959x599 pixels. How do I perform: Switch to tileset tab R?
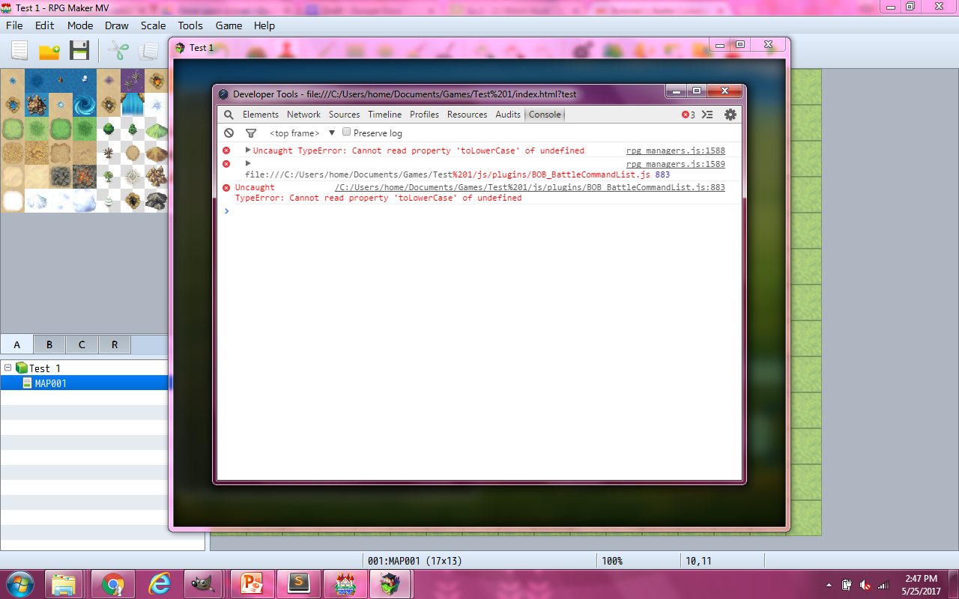(x=115, y=344)
